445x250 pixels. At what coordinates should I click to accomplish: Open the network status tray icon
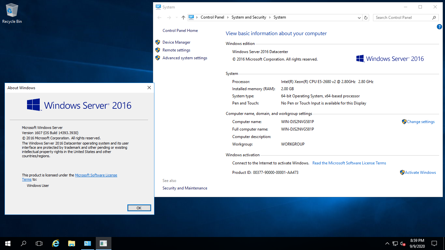pos(395,243)
